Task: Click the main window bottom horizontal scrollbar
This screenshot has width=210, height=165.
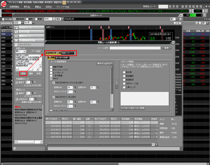Action: pyautogui.click(x=105, y=164)
